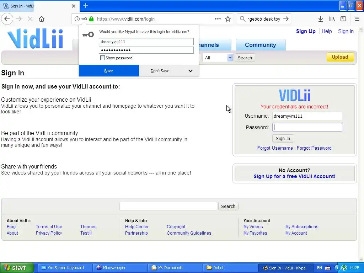Submit search with the go arrow
The image size is (364, 273).
286,19
